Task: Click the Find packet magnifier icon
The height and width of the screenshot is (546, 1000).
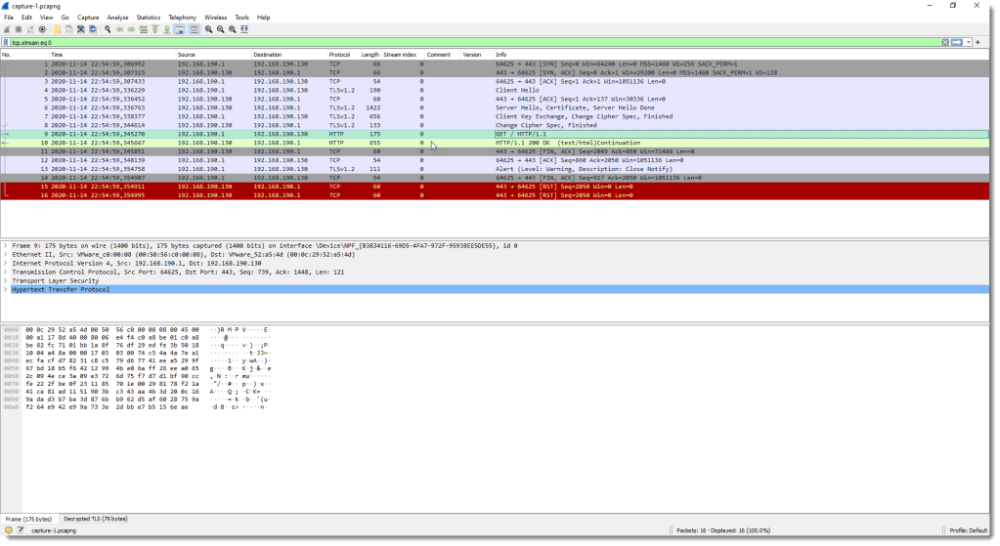Action: [x=108, y=29]
